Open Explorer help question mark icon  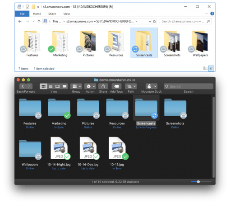pyautogui.click(x=212, y=14)
